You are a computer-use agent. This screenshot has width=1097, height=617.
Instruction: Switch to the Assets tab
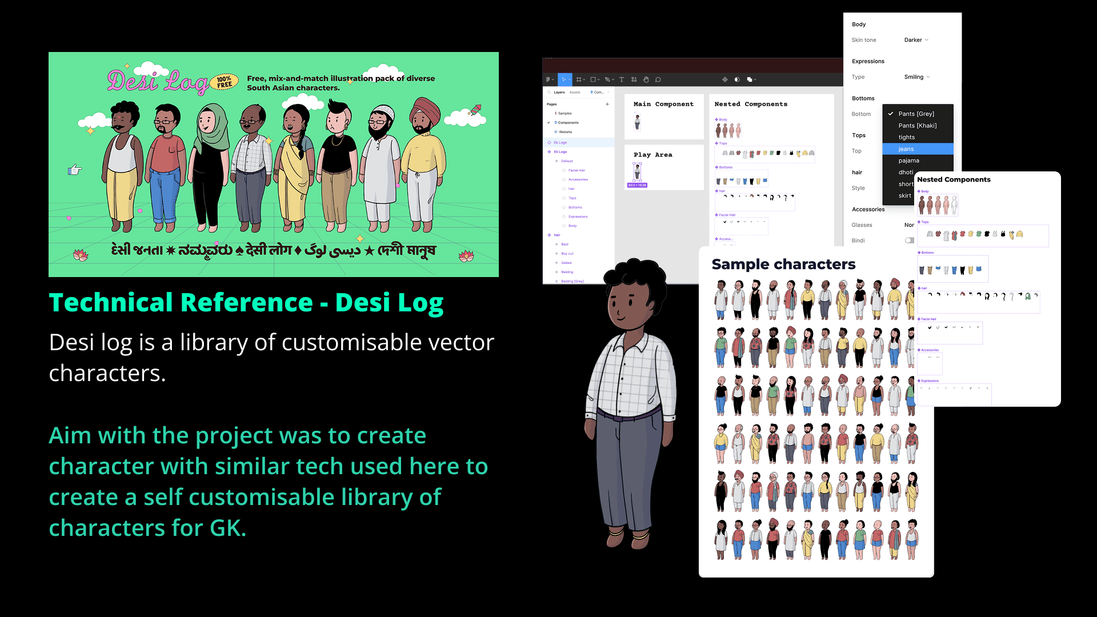[x=575, y=92]
